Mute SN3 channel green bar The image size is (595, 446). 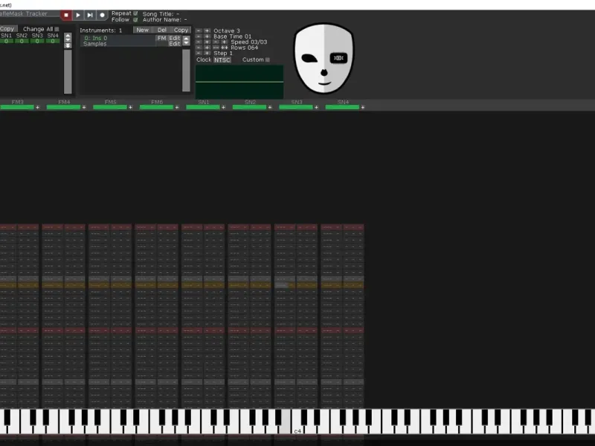[x=296, y=107]
